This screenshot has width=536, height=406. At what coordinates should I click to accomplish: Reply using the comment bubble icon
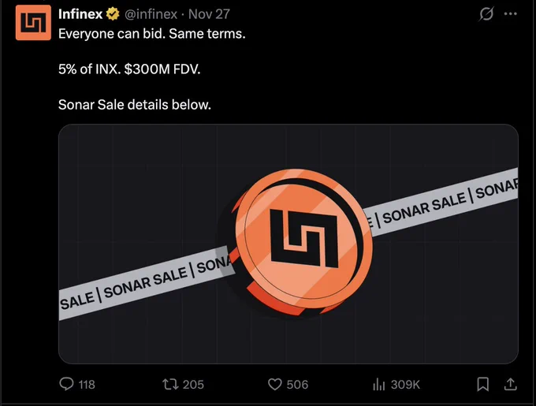pyautogui.click(x=66, y=384)
